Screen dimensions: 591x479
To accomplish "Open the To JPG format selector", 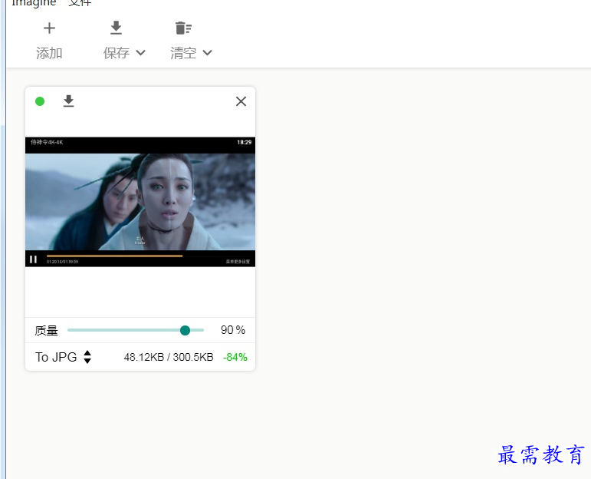I will (56, 357).
